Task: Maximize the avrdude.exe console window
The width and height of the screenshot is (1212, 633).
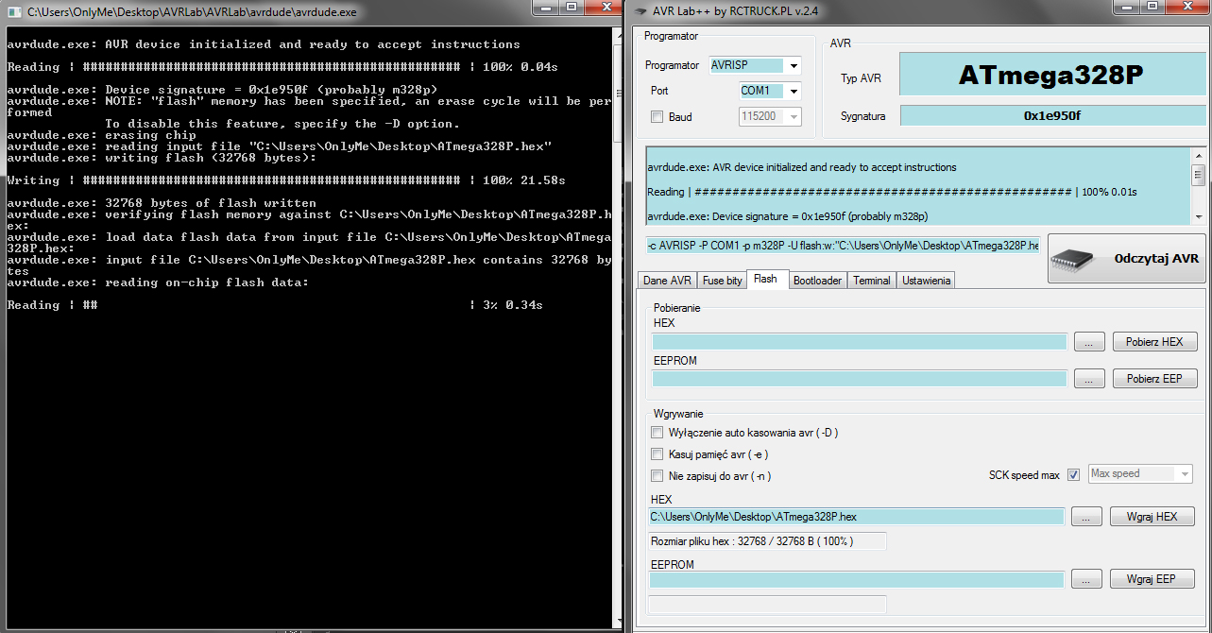Action: coord(572,8)
